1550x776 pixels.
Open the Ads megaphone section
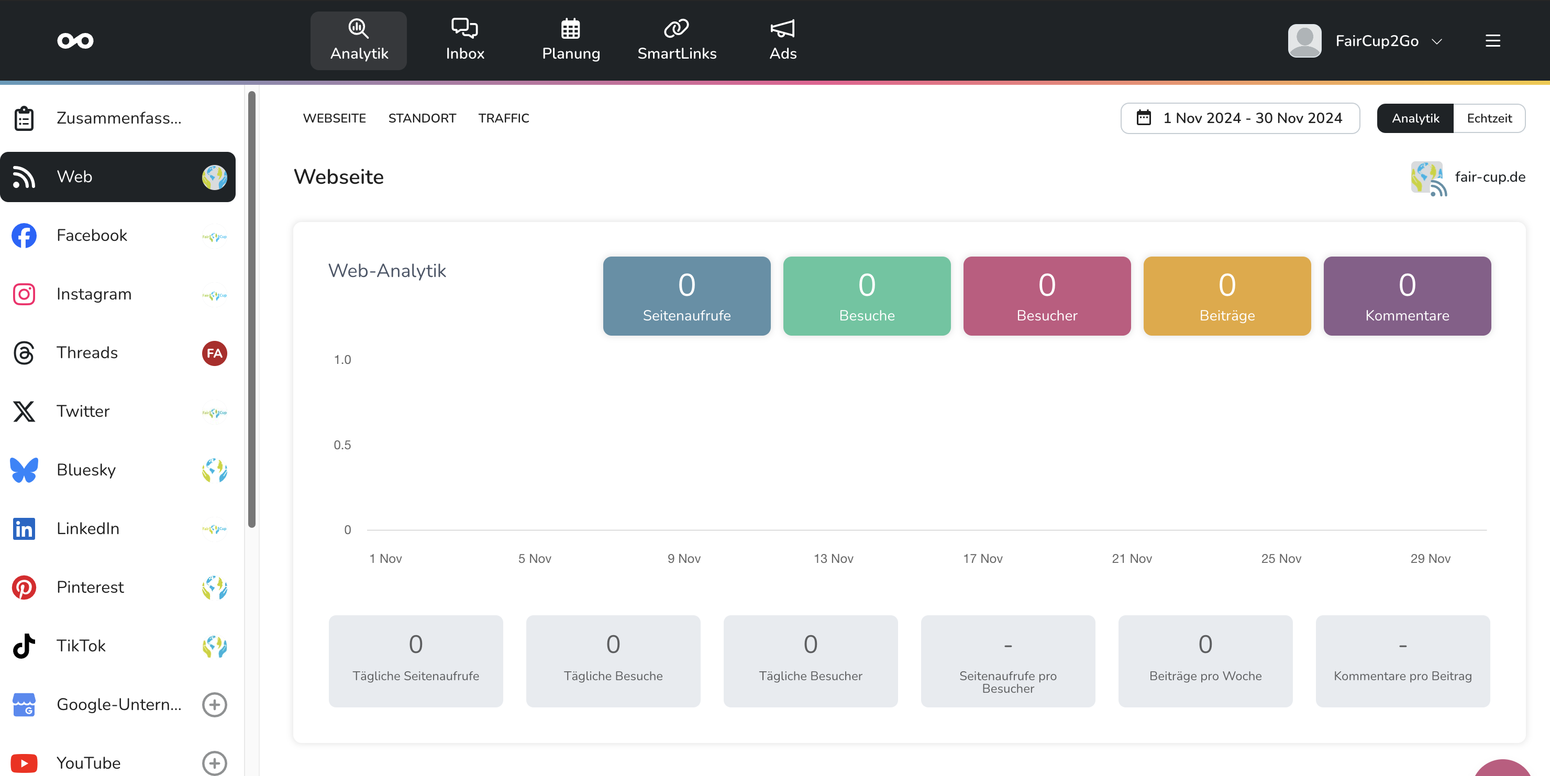tap(783, 40)
